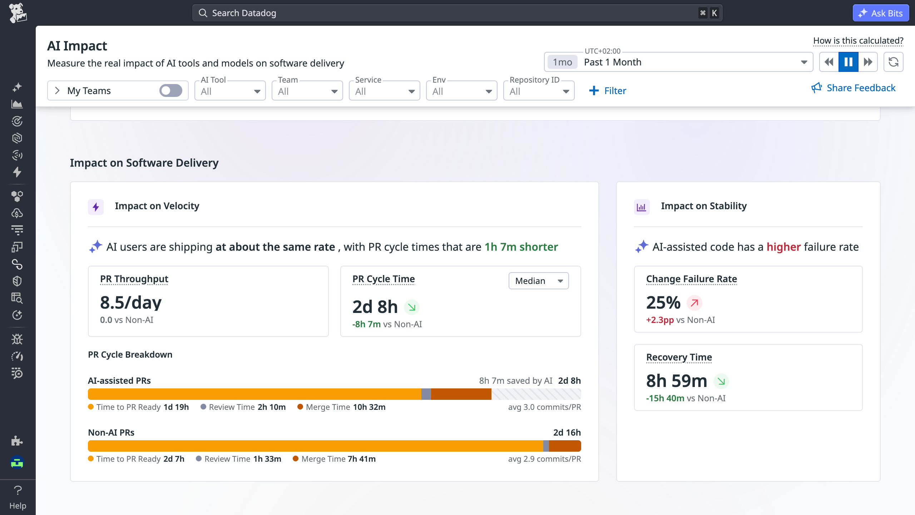
Task: Click the Ask Bits button
Action: click(x=881, y=13)
